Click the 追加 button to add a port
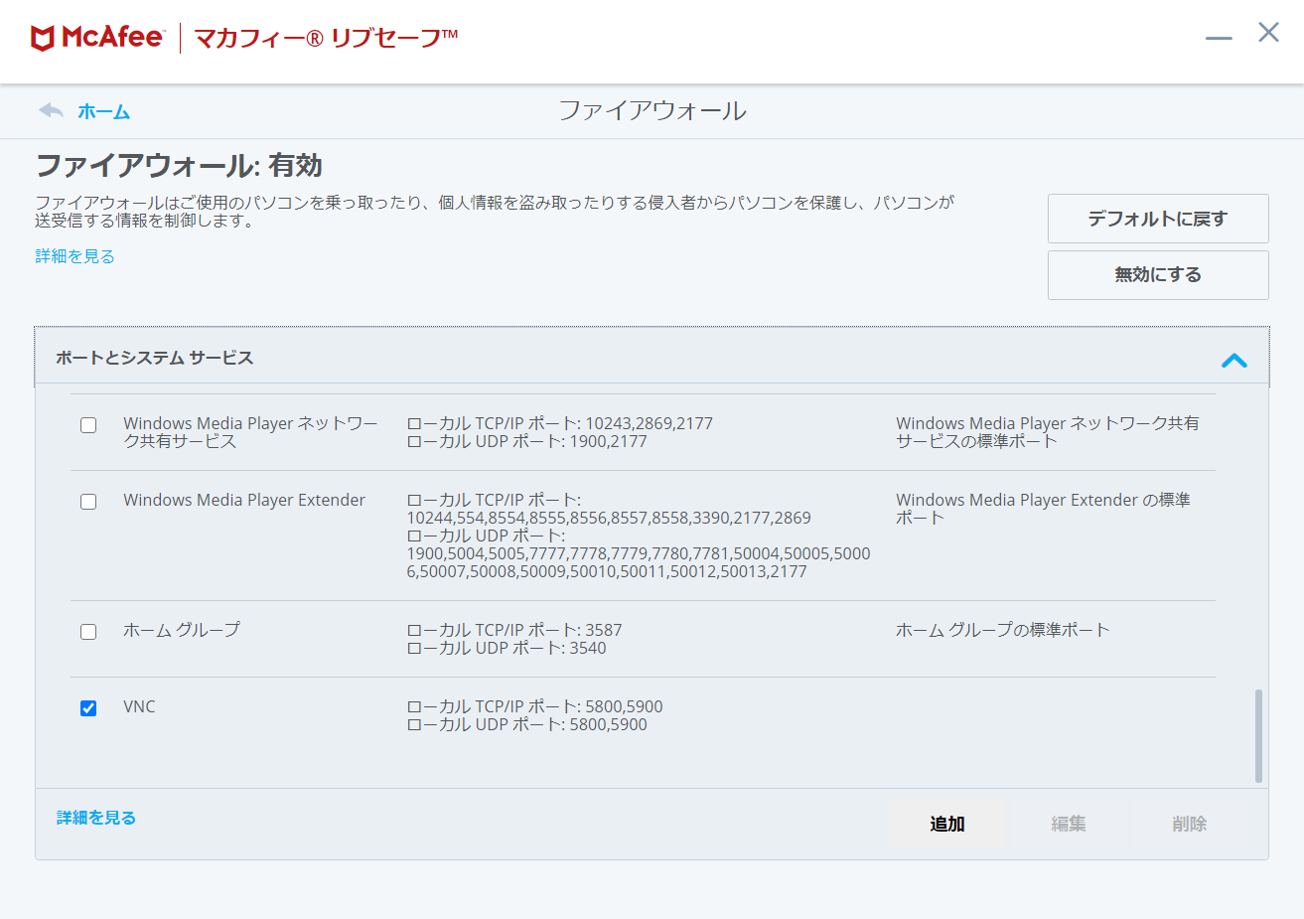The image size is (1304, 919). 946,824
